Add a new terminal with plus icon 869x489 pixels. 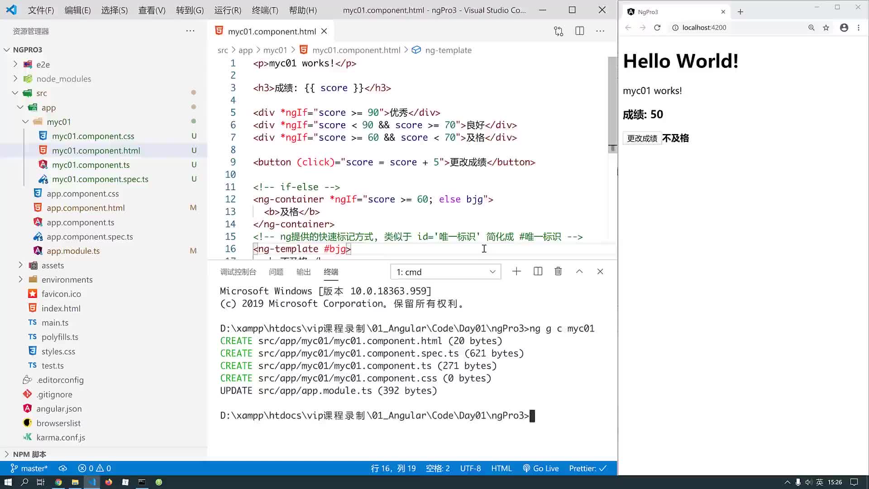click(516, 271)
